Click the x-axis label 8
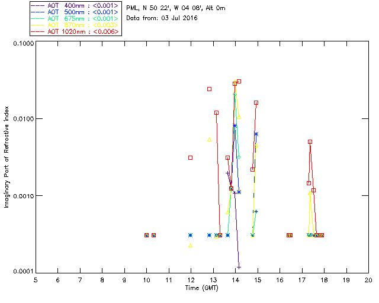The width and height of the screenshot is (379, 303). tap(102, 280)
